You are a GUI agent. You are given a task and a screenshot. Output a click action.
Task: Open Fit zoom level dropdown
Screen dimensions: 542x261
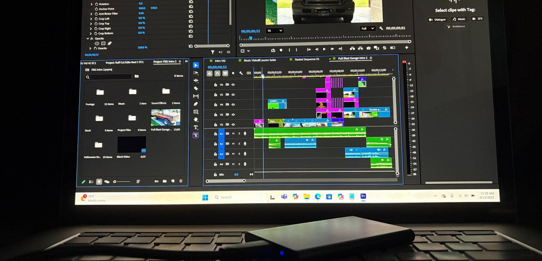click(x=274, y=31)
